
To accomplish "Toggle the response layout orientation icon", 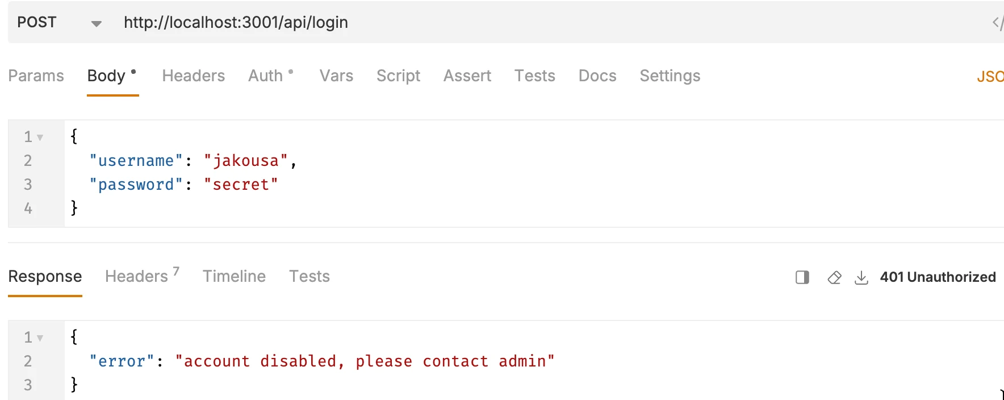I will click(802, 277).
